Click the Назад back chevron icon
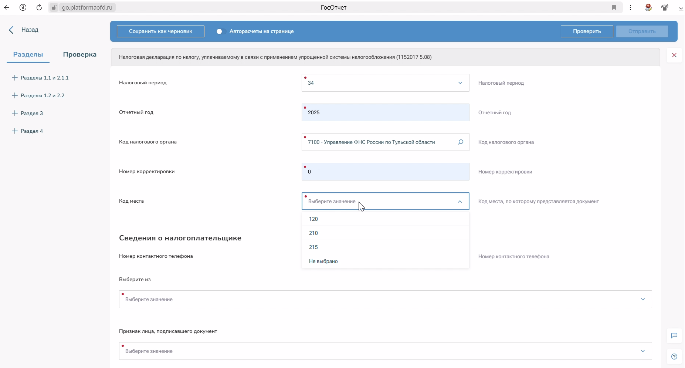 11,30
